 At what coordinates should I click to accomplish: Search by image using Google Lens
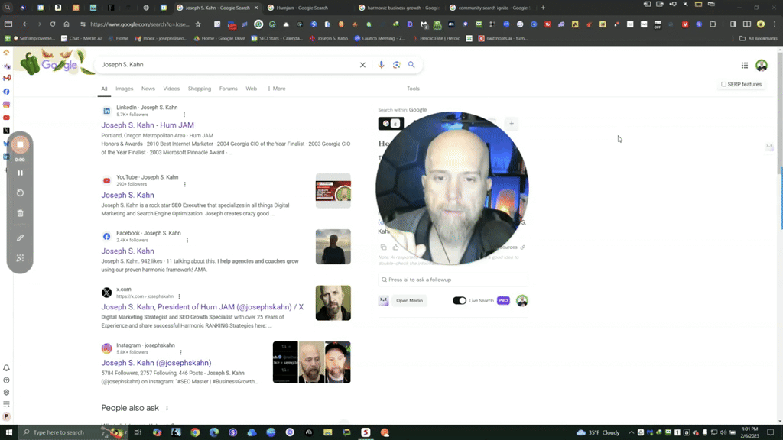click(397, 65)
